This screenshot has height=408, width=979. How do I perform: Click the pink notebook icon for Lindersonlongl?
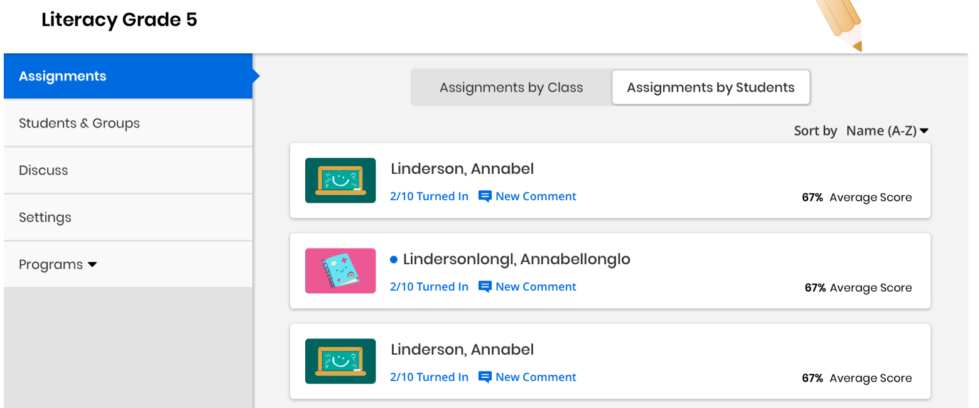click(x=340, y=271)
